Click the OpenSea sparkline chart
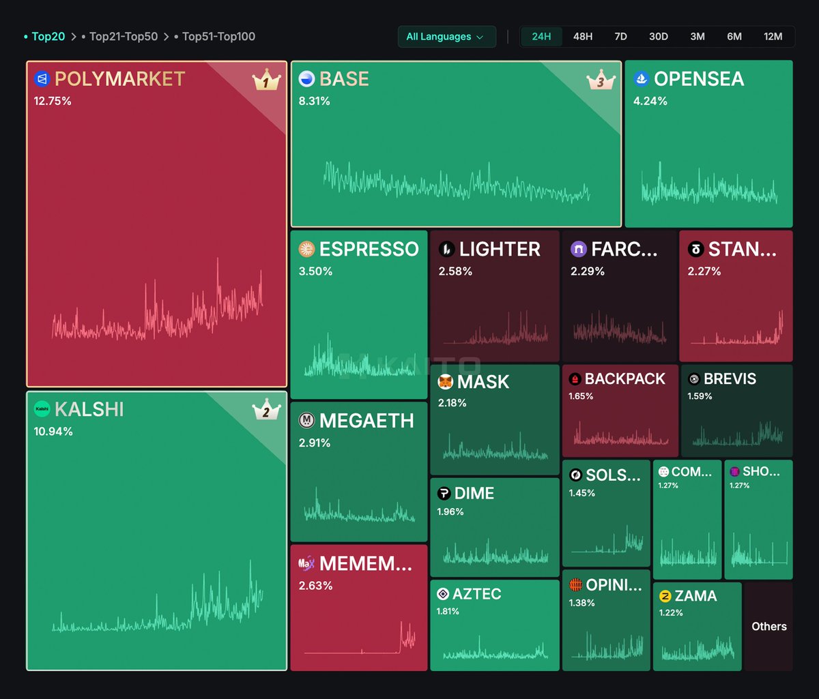 pyautogui.click(x=709, y=184)
